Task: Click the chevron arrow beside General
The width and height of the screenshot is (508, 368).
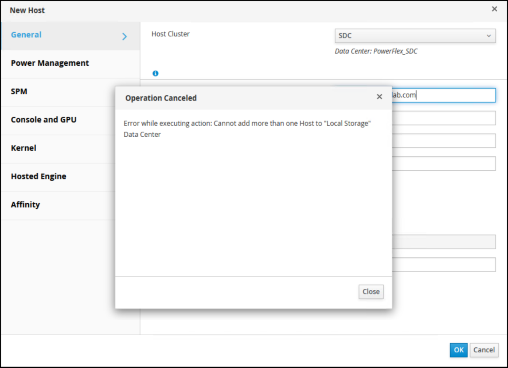Action: click(124, 37)
